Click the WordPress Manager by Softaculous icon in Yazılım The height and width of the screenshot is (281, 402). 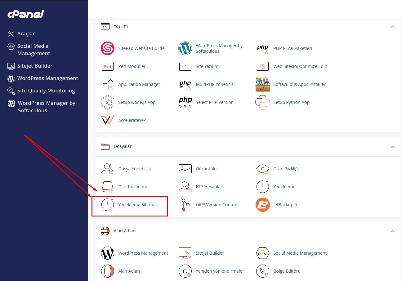[x=185, y=48]
